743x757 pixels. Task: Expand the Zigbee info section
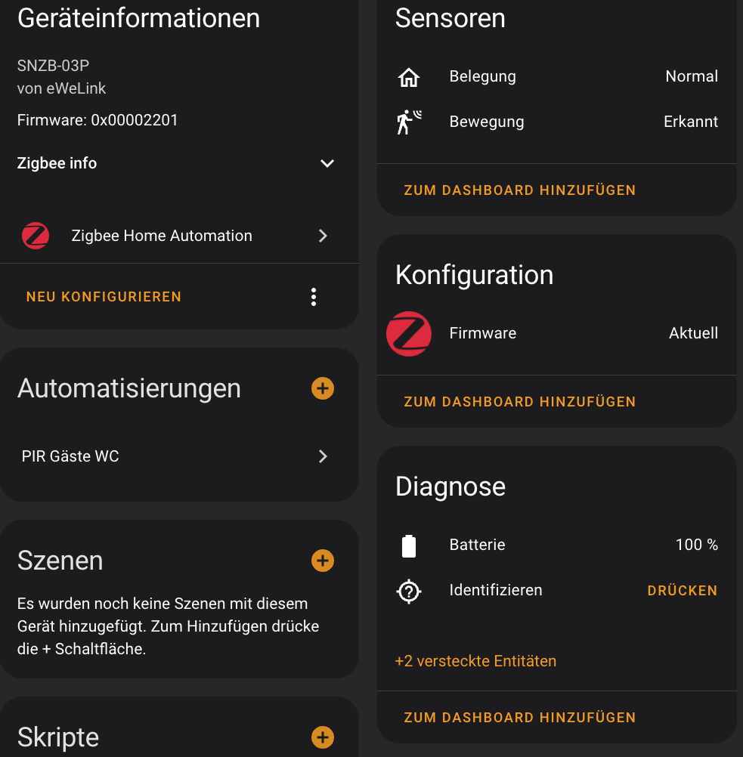[327, 163]
